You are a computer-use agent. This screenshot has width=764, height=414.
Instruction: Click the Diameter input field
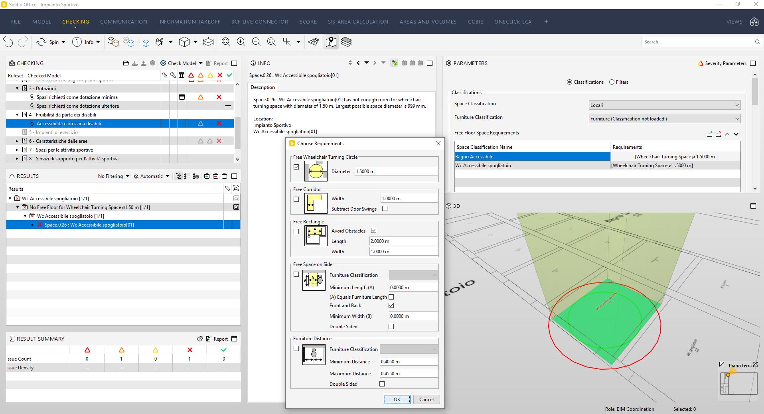(396, 172)
